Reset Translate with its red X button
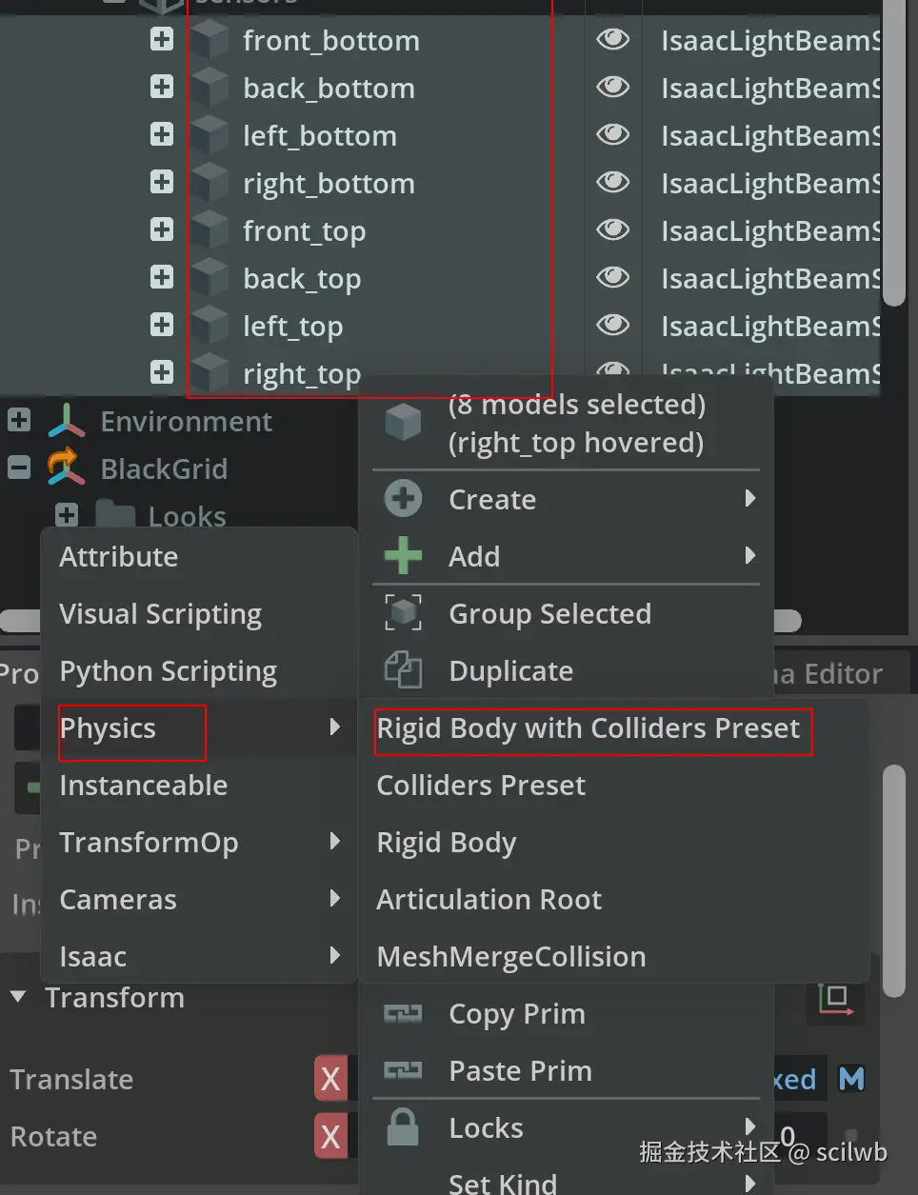918x1195 pixels. pos(330,1079)
